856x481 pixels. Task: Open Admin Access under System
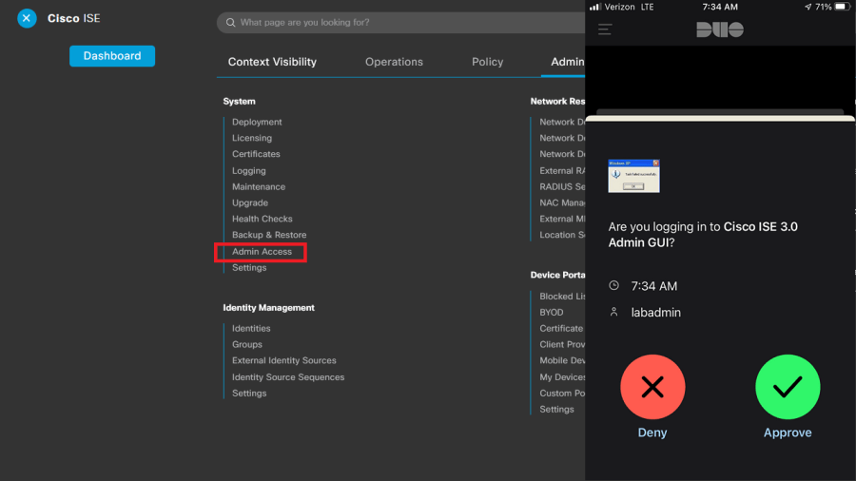pyautogui.click(x=262, y=252)
